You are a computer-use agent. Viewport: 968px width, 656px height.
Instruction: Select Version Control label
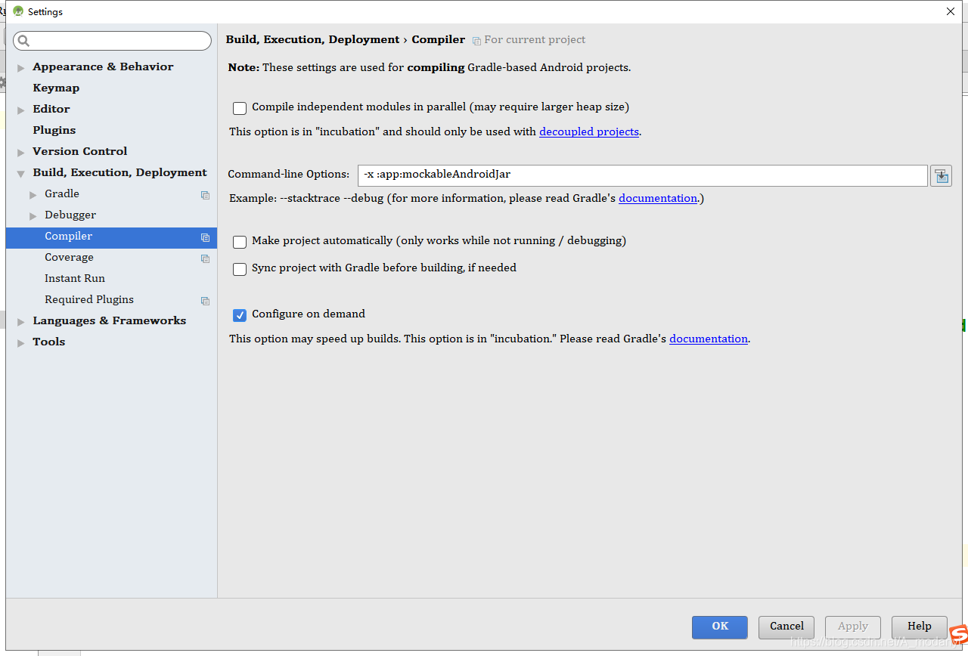click(x=79, y=151)
